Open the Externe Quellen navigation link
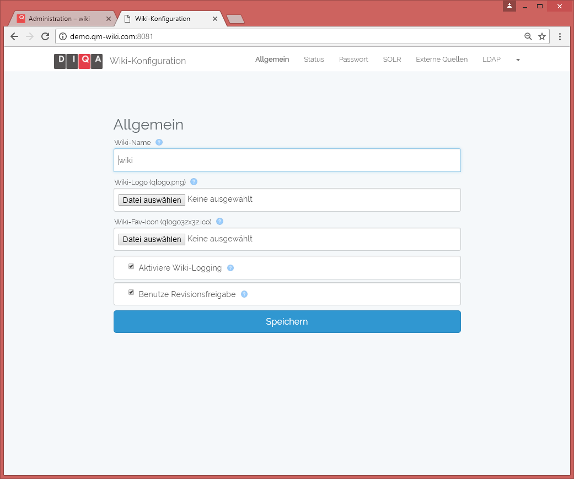 pos(442,60)
